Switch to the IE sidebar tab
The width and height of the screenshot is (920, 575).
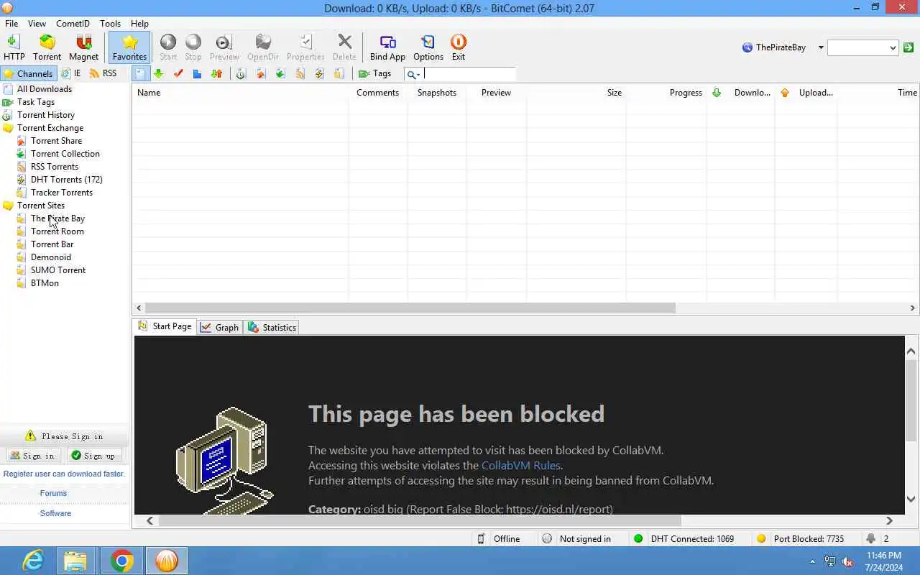coord(71,73)
